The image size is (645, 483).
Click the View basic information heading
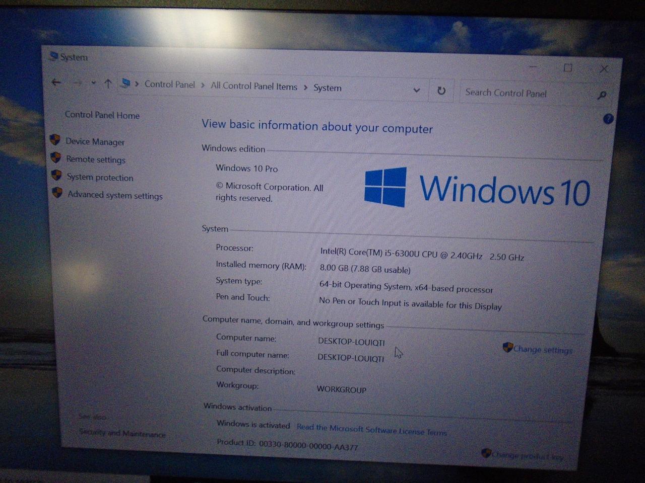pos(317,126)
